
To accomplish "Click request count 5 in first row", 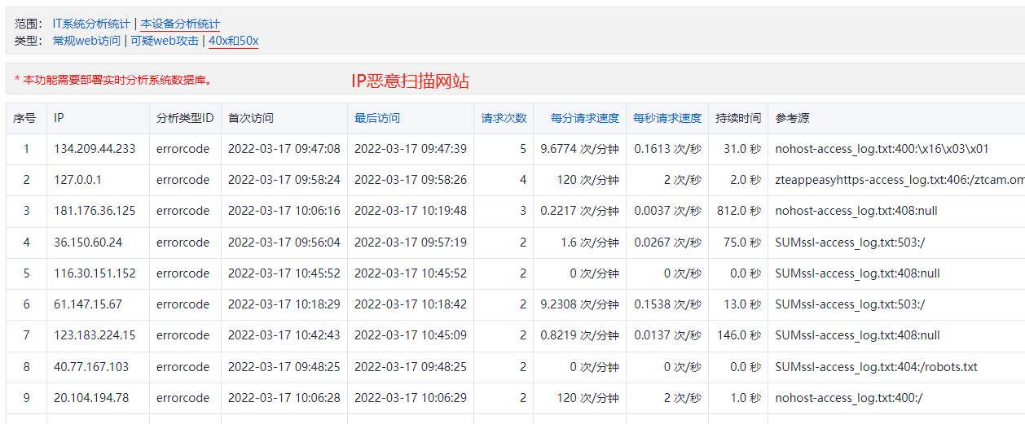I will tap(523, 149).
